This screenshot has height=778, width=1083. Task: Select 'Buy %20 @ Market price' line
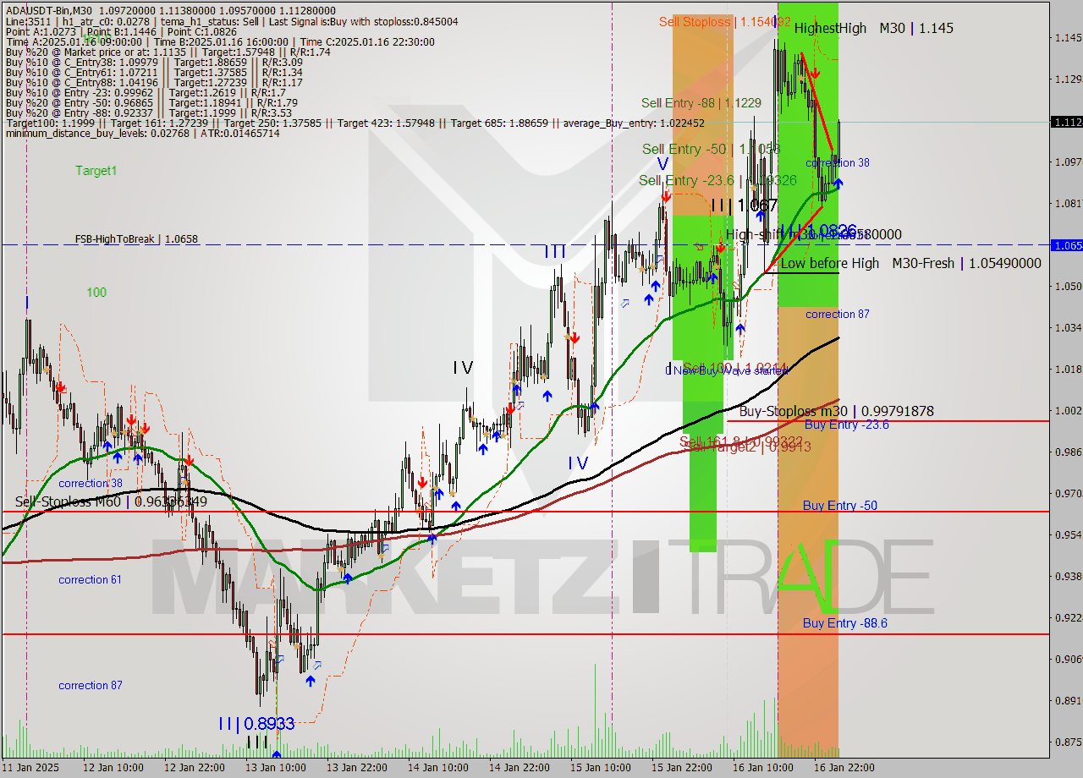(x=168, y=52)
